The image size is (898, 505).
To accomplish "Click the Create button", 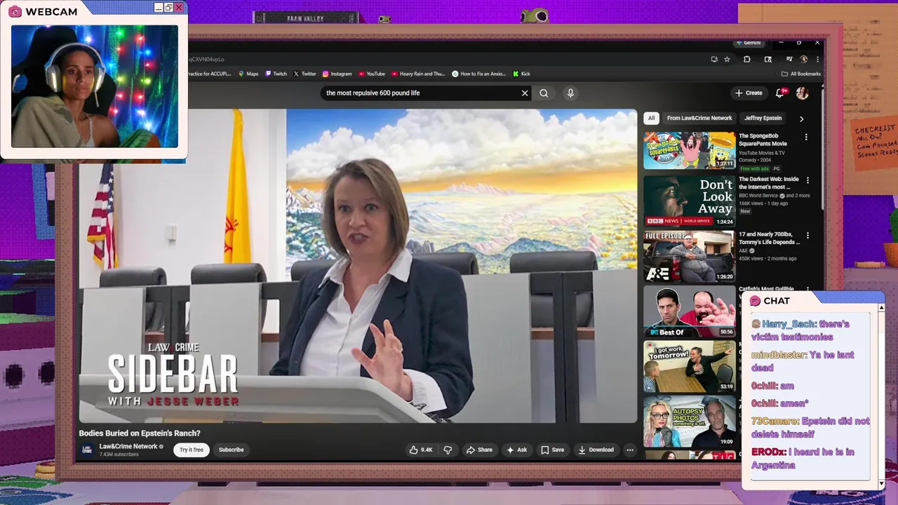I will (x=749, y=93).
